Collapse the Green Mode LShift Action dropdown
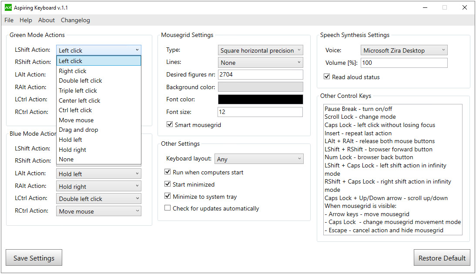 (99, 50)
